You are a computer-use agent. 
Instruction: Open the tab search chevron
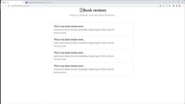[169, 1]
